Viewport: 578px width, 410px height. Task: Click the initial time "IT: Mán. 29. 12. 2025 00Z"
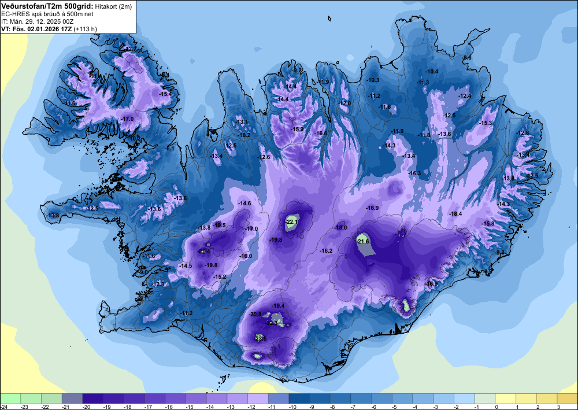coord(37,21)
